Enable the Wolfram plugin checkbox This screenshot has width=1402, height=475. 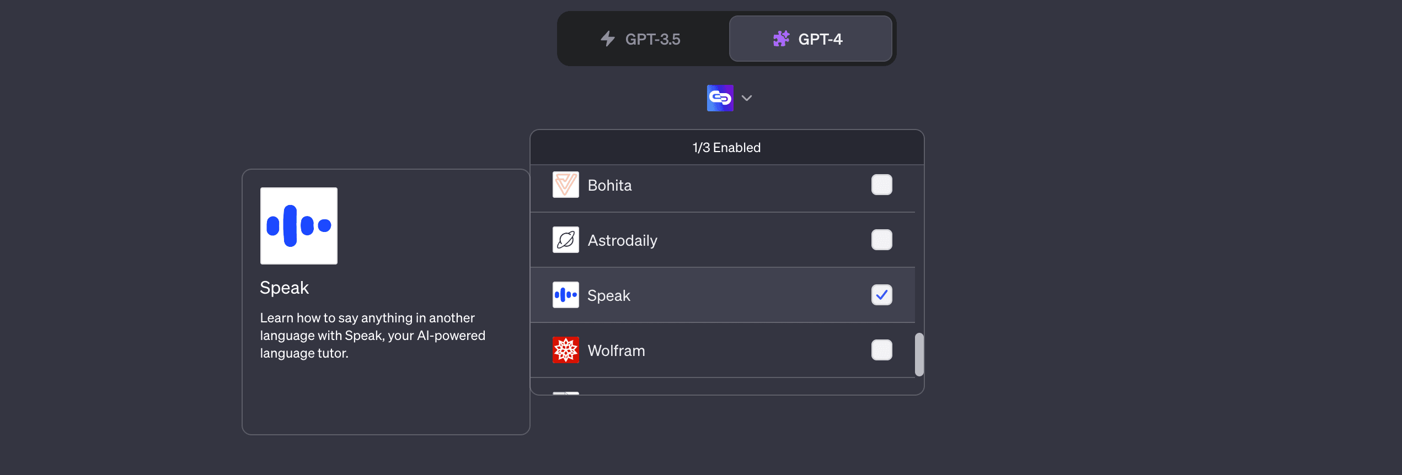click(881, 350)
